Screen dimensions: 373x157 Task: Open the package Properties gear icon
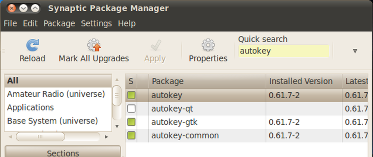[x=208, y=45]
